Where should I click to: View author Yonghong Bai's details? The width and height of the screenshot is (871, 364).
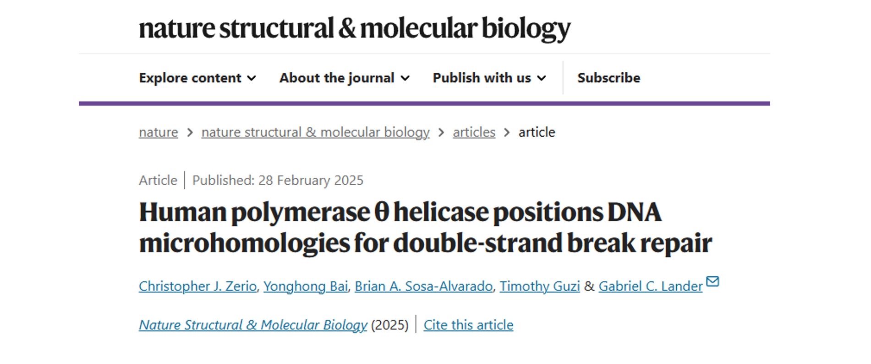306,286
